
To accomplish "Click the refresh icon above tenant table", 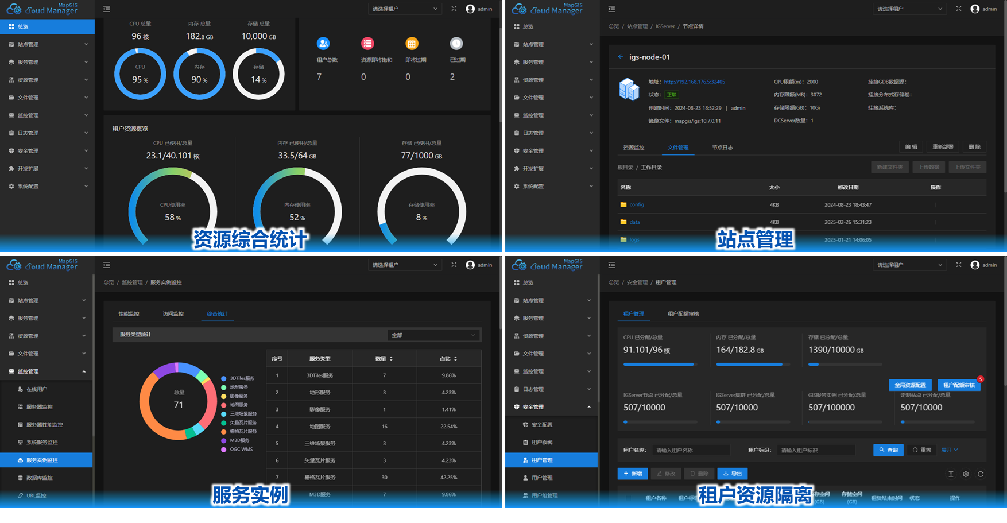I will [x=981, y=474].
